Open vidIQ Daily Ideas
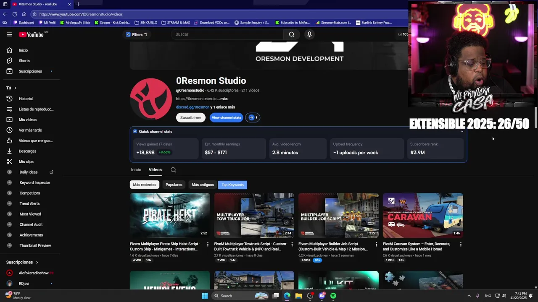Screen dimensions: 538x302 (29, 172)
